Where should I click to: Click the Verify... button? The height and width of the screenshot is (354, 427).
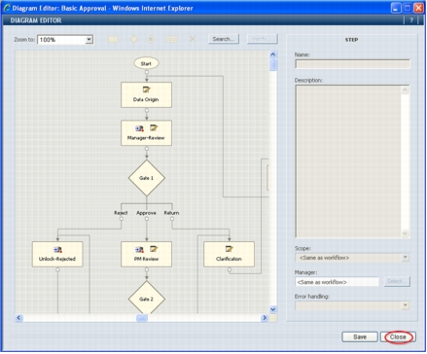pyautogui.click(x=263, y=39)
